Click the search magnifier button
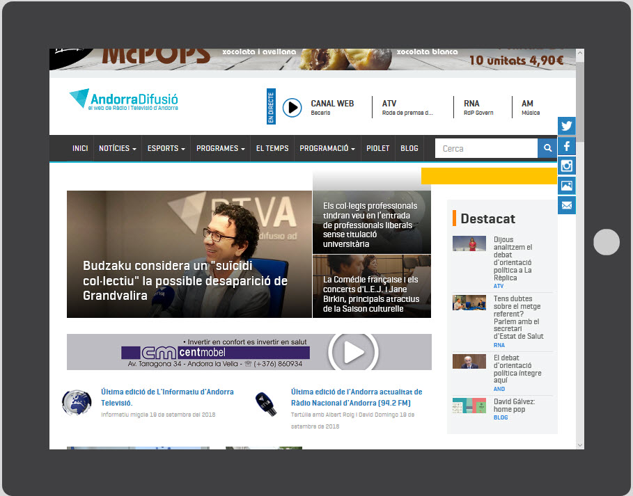The height and width of the screenshot is (496, 633). tap(547, 148)
